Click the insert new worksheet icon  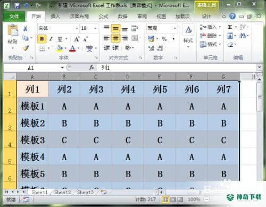click(103, 192)
